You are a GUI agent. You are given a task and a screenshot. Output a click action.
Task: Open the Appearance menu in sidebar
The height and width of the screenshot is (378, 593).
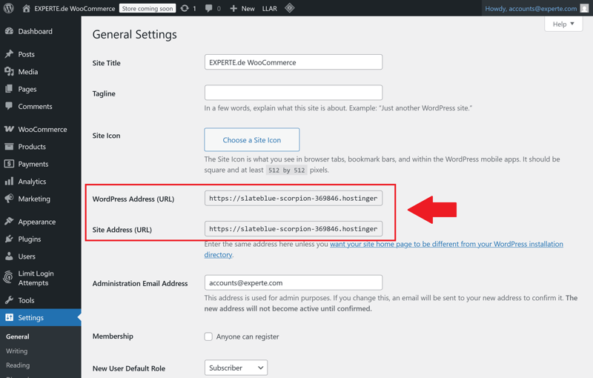coord(36,222)
